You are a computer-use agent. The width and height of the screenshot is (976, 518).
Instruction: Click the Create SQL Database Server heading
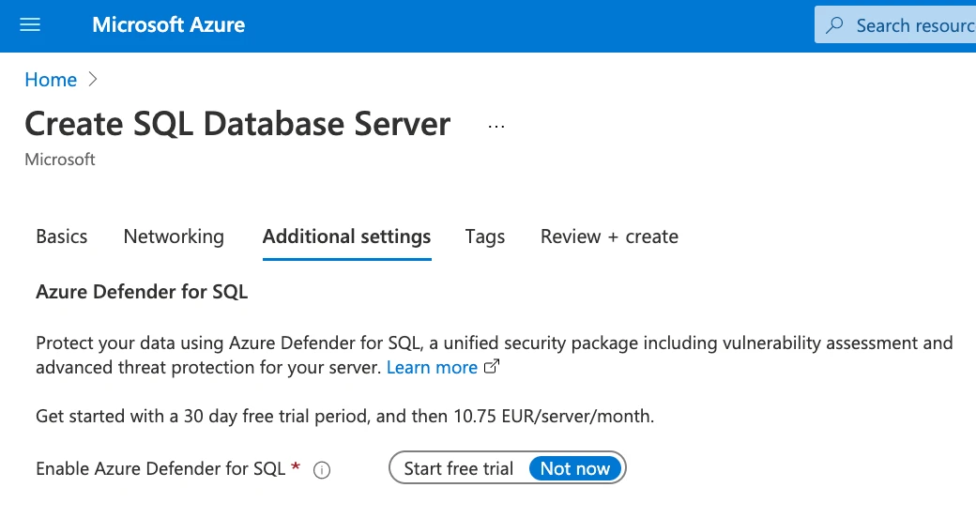click(x=237, y=124)
